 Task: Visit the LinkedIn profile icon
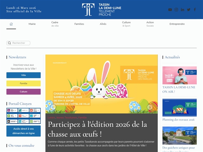[182, 9]
